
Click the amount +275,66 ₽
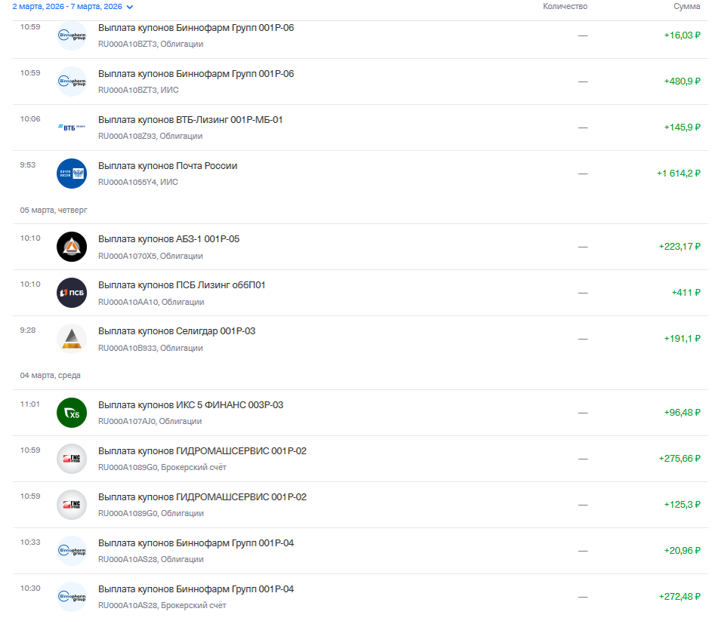[679, 459]
